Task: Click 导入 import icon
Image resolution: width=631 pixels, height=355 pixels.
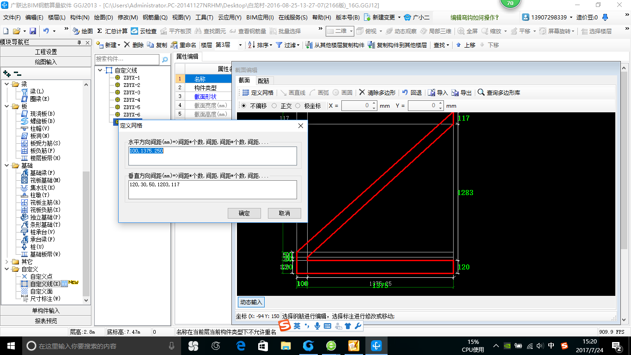Action: point(438,92)
